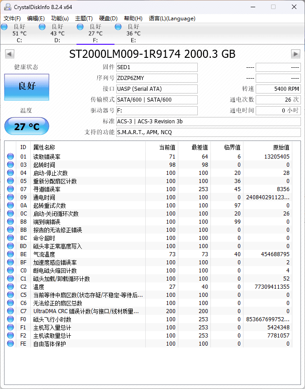This screenshot has width=305, height=389.
Task: Click the status orb for attribute F0 磁头飞行小时数
Action: [x=10, y=319]
